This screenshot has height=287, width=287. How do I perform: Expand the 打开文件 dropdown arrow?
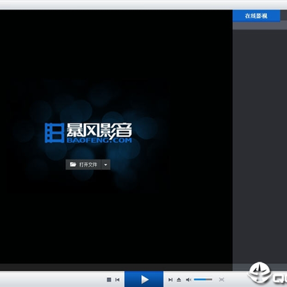(x=106, y=164)
